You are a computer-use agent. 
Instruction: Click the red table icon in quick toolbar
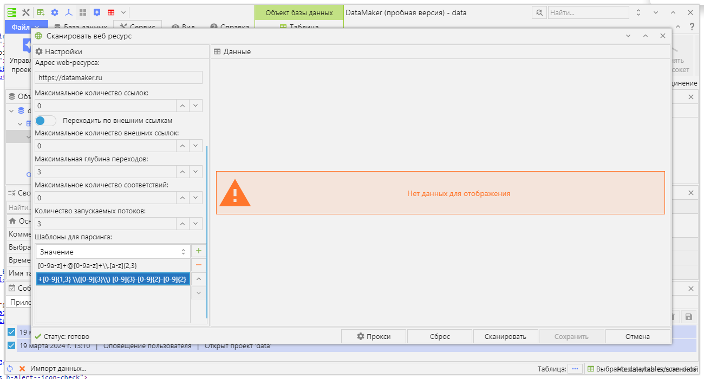(111, 12)
